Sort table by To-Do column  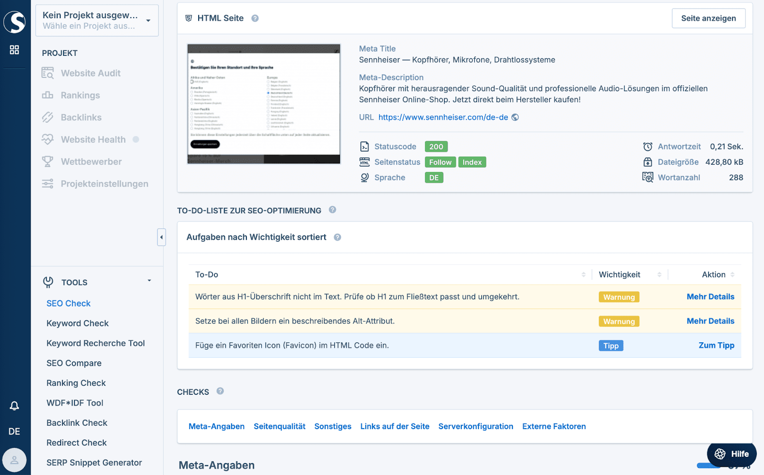[583, 274]
